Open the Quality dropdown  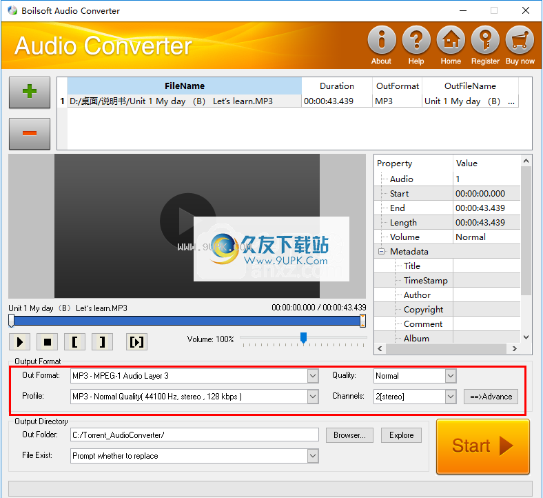(x=451, y=376)
